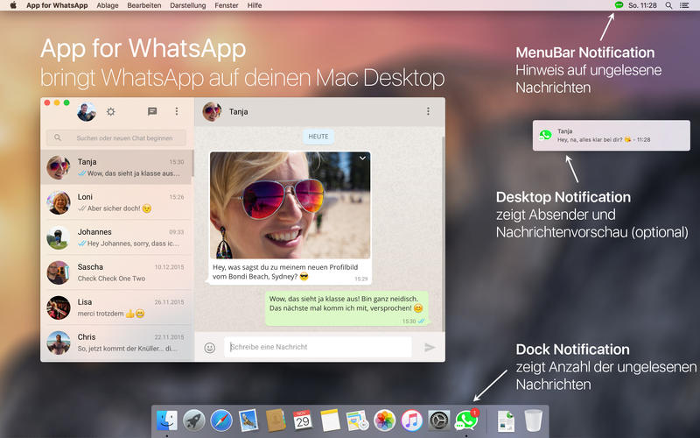Screen dimensions: 700x438
Task: Open the Fenster menu
Action: [227, 5]
